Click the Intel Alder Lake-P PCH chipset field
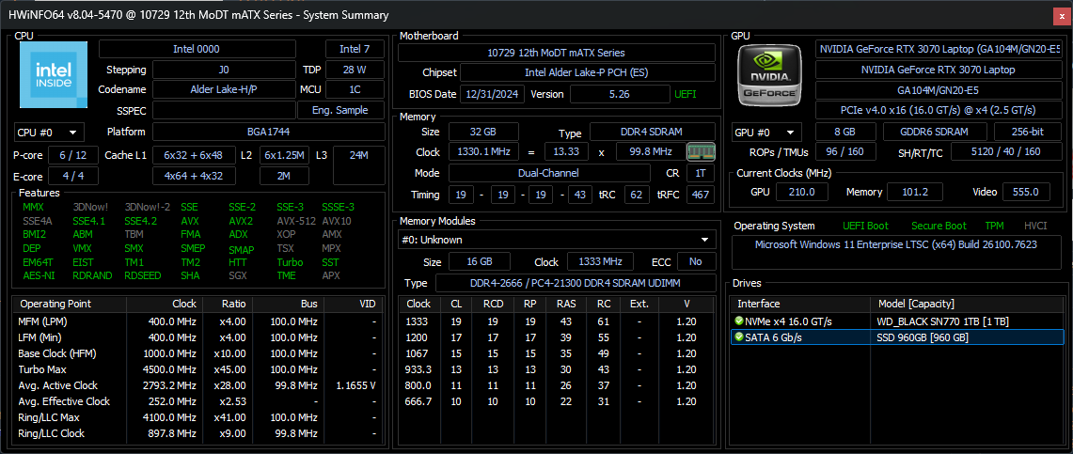This screenshot has height=454, width=1073. (x=588, y=72)
